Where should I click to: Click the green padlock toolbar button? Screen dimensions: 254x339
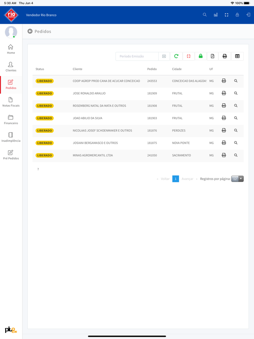(x=201, y=56)
